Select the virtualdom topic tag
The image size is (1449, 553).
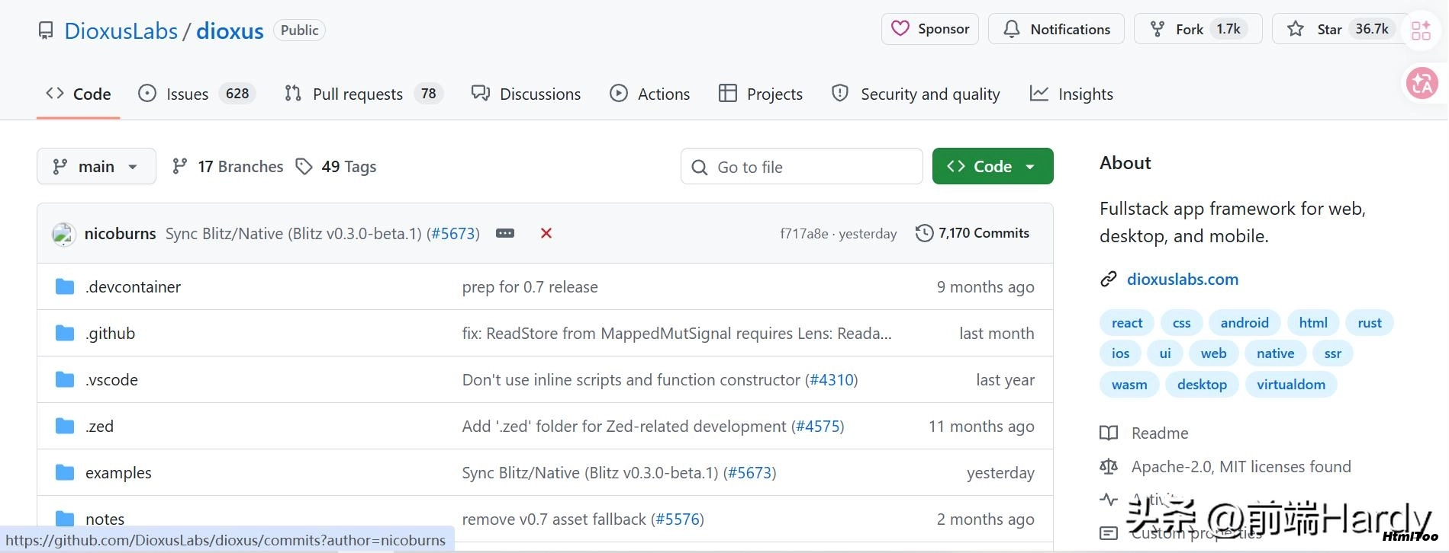(x=1291, y=385)
